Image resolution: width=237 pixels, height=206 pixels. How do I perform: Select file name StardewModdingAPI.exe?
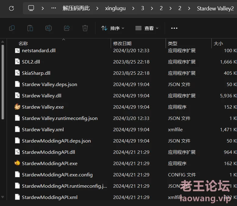click(x=50, y=163)
